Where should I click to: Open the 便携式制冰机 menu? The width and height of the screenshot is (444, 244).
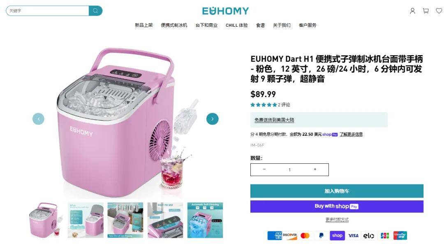click(x=174, y=25)
